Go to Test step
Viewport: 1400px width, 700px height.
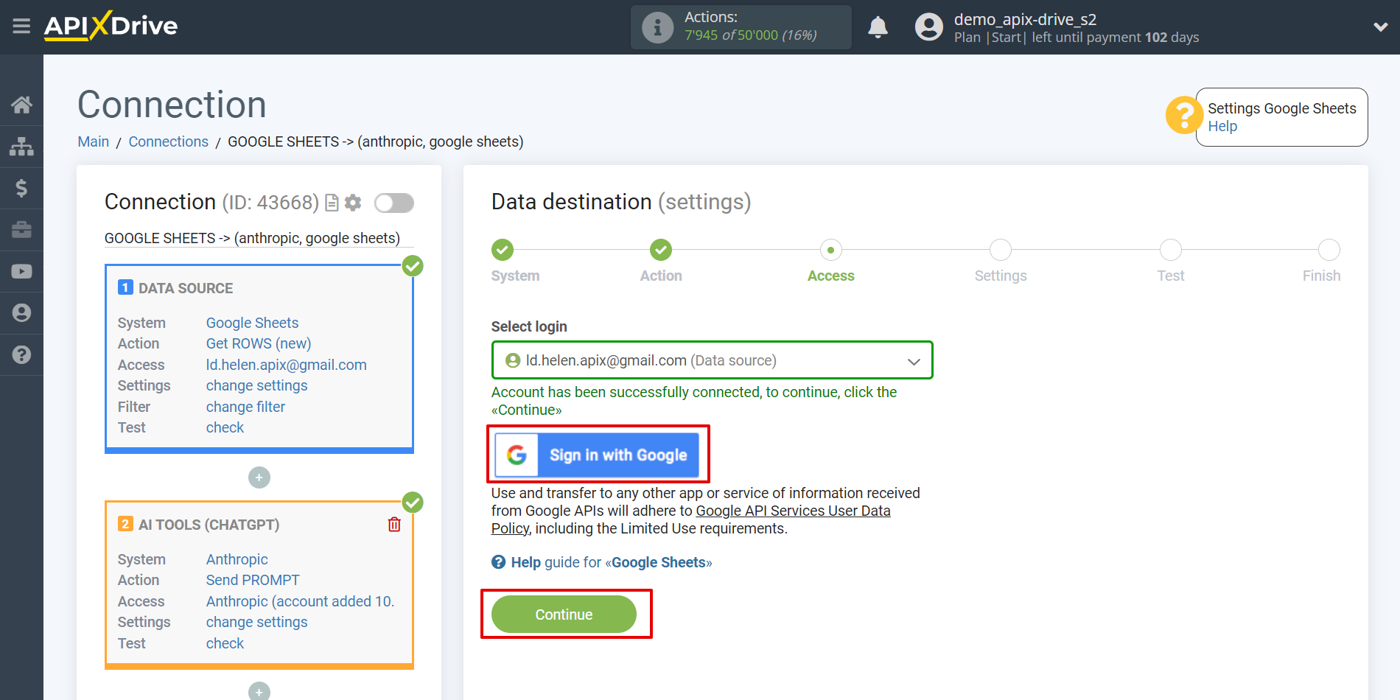click(1171, 251)
